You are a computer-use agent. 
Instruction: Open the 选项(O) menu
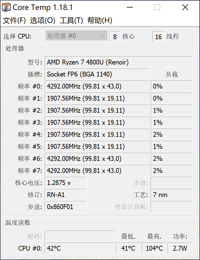point(42,20)
